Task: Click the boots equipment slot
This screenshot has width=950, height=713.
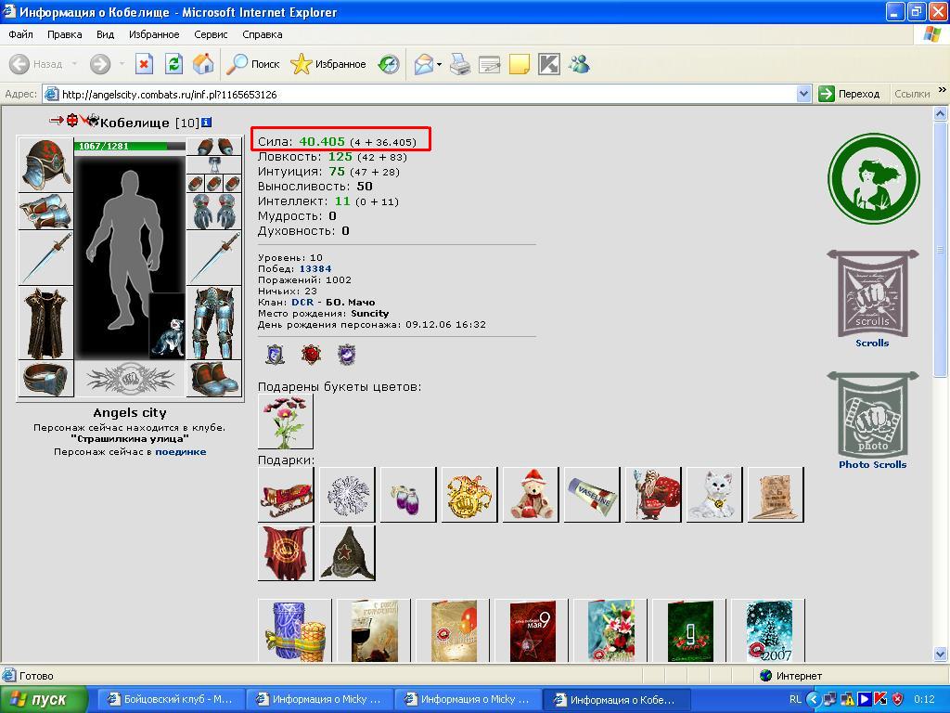Action: coord(214,379)
